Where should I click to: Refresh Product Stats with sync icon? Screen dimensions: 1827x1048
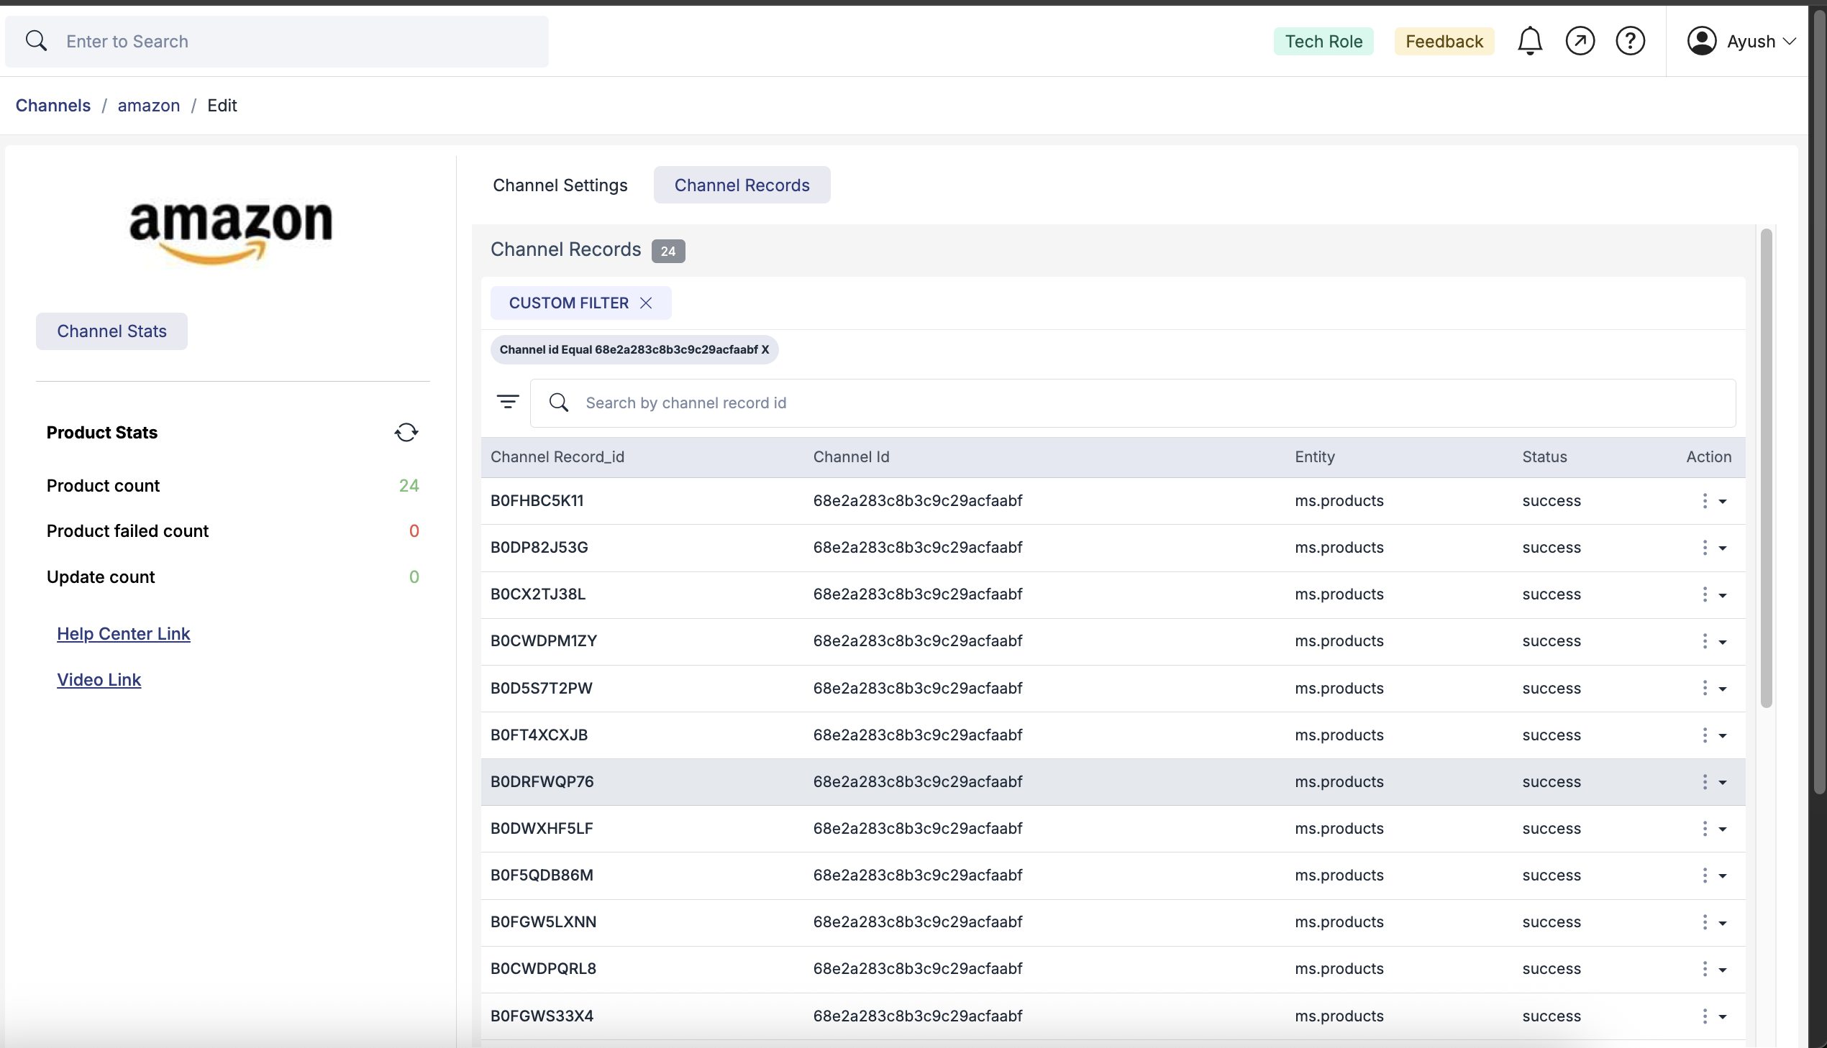coord(406,432)
